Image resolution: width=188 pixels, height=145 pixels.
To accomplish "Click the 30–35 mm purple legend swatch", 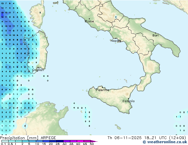I will [x=66, y=141].
